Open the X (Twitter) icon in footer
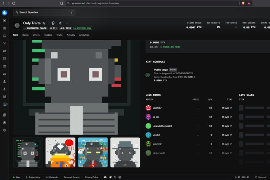The width and height of the screenshot is (270, 180). (115, 177)
